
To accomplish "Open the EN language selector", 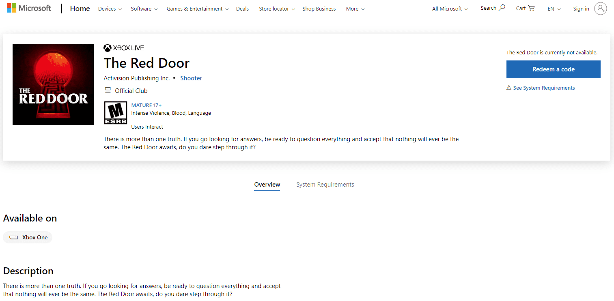I will 554,9.
